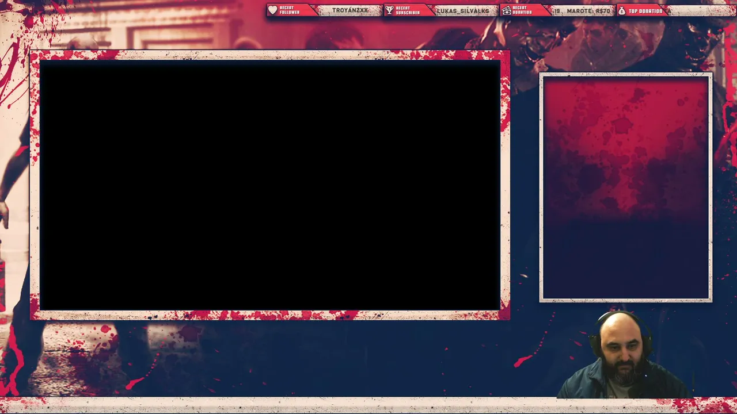Screen dimensions: 737x414
Task: Select follower name "TROYANZXX"
Action: (x=350, y=10)
